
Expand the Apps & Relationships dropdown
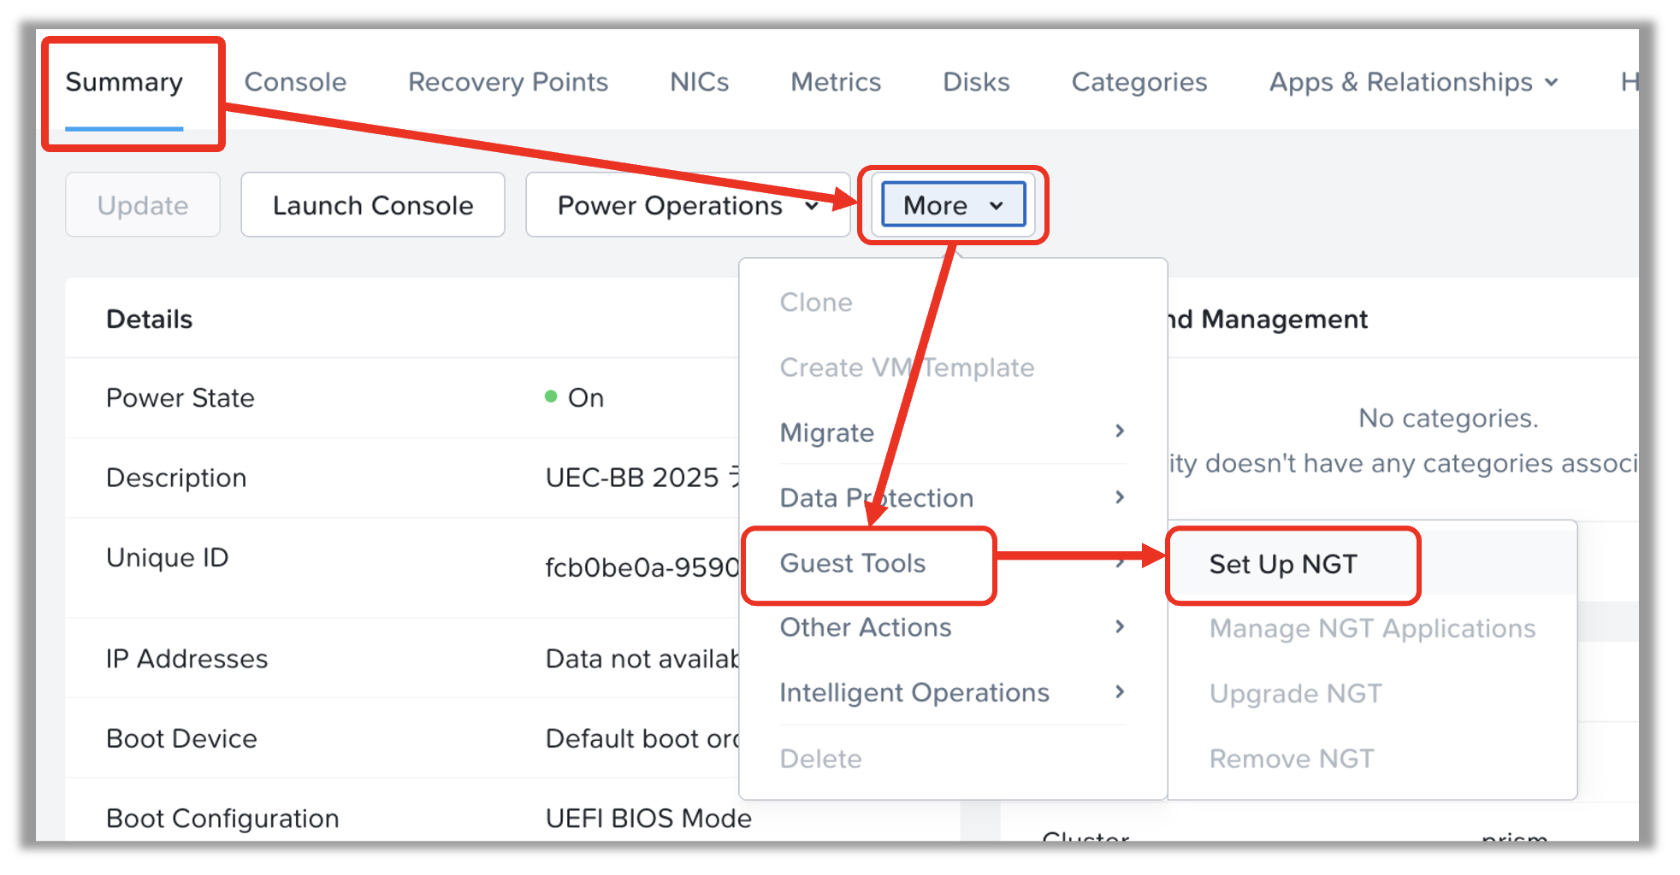[1413, 82]
